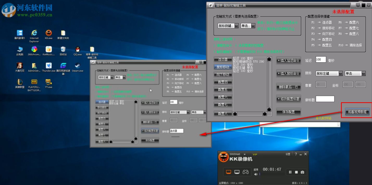Launch 腾讯网游加速器 shortcut

[63, 68]
